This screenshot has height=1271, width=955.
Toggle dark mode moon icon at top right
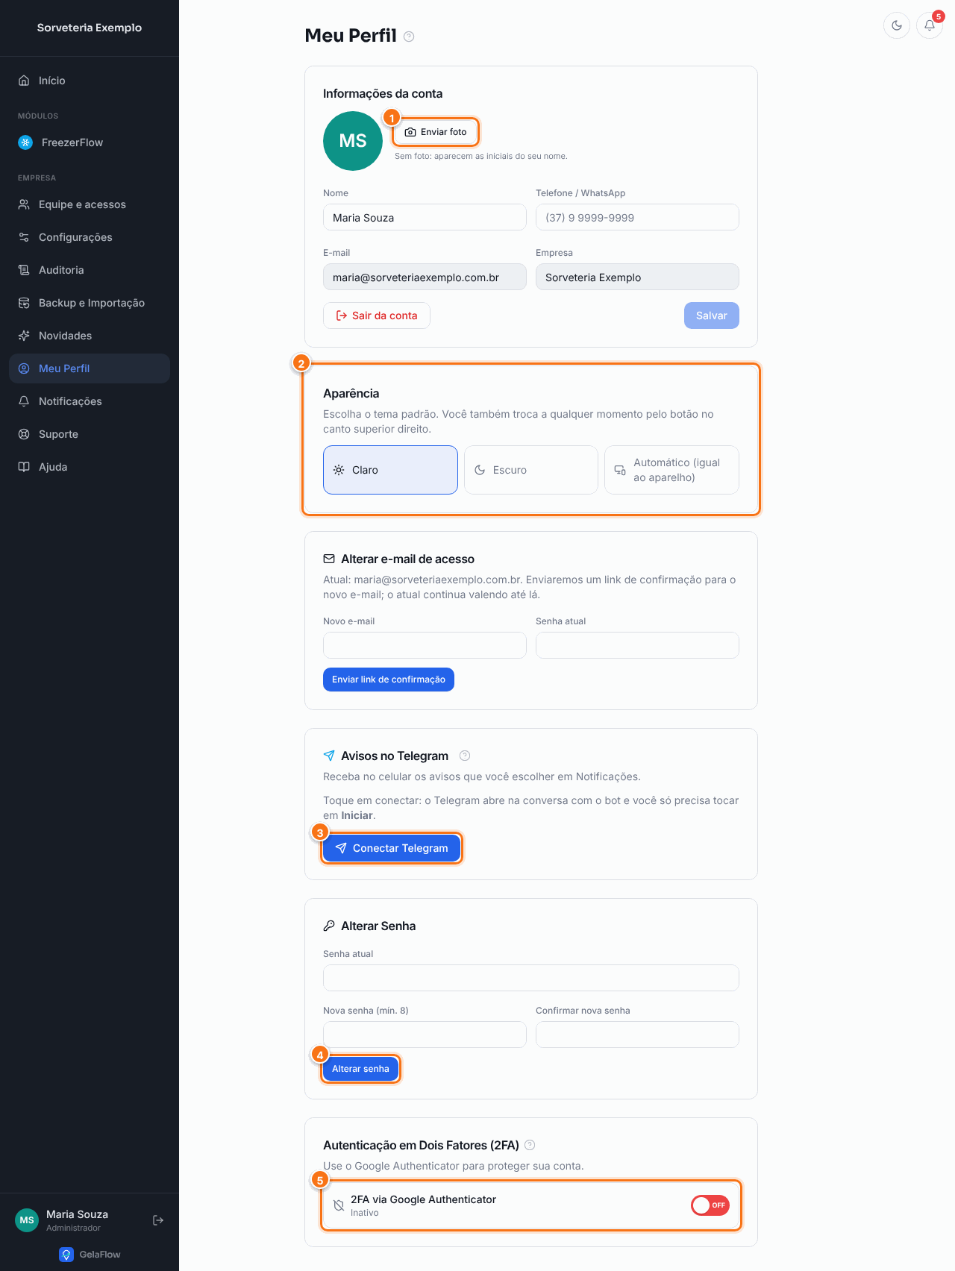click(x=897, y=25)
